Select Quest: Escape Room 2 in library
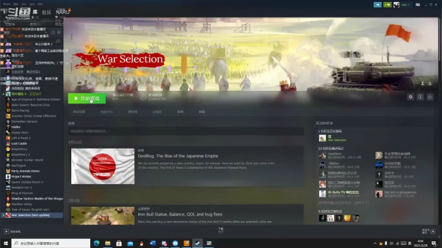This screenshot has width=442, height=248. [x=27, y=182]
